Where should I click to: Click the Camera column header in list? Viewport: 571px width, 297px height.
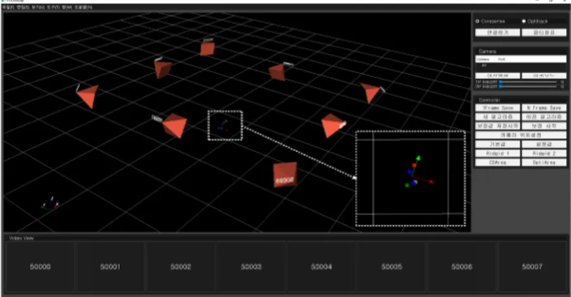(484, 59)
